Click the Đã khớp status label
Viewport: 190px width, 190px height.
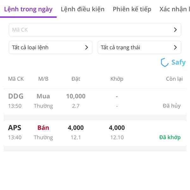pos(170,137)
